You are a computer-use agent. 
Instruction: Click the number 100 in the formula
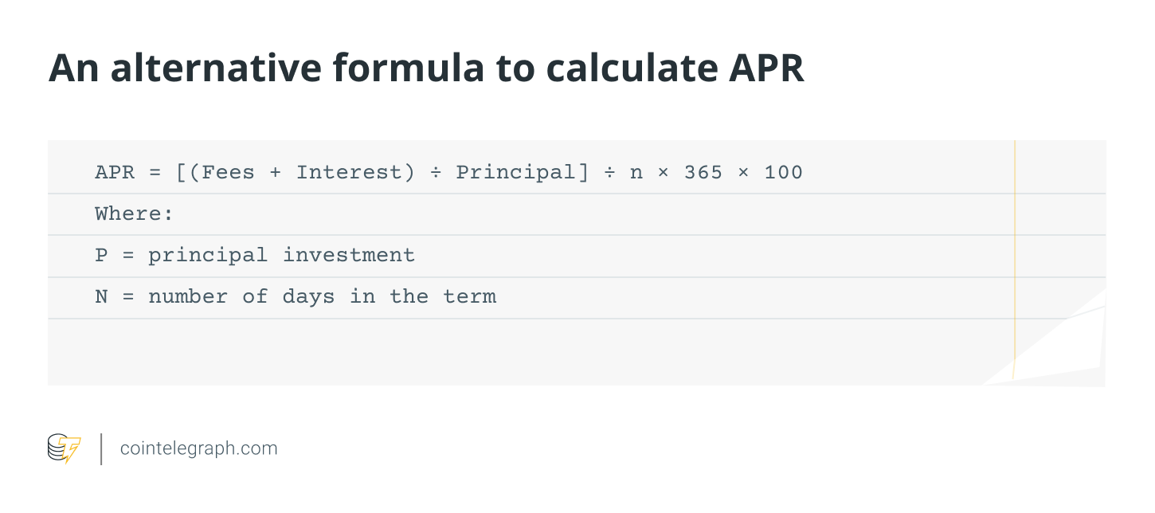tap(784, 172)
